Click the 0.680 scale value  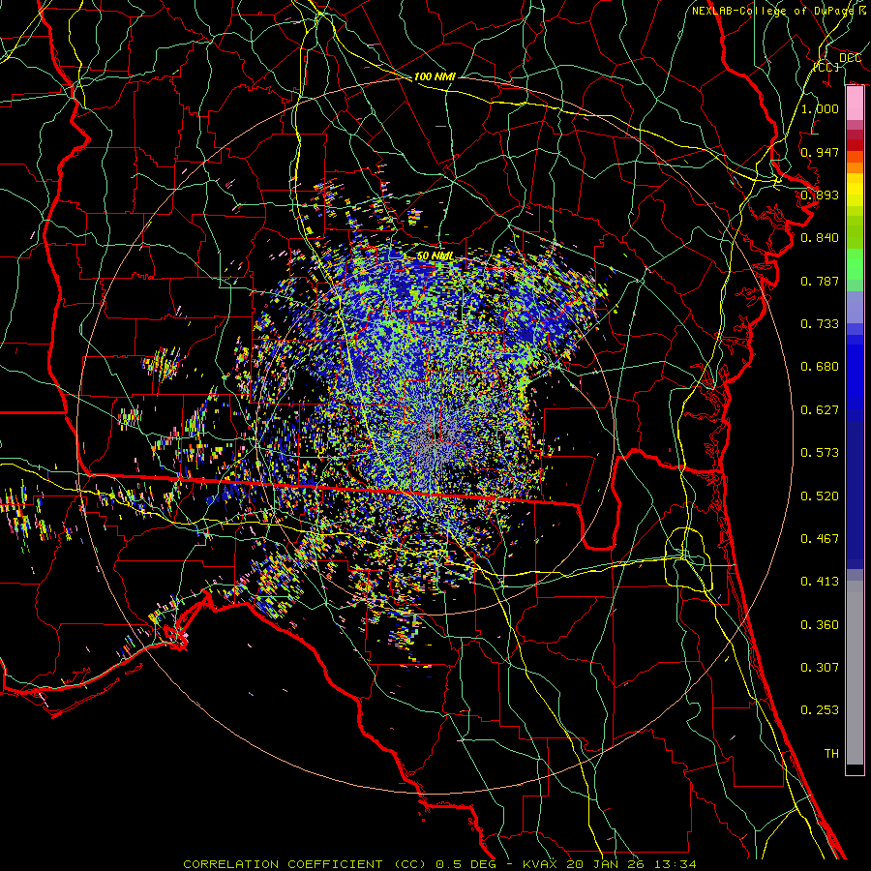(820, 367)
